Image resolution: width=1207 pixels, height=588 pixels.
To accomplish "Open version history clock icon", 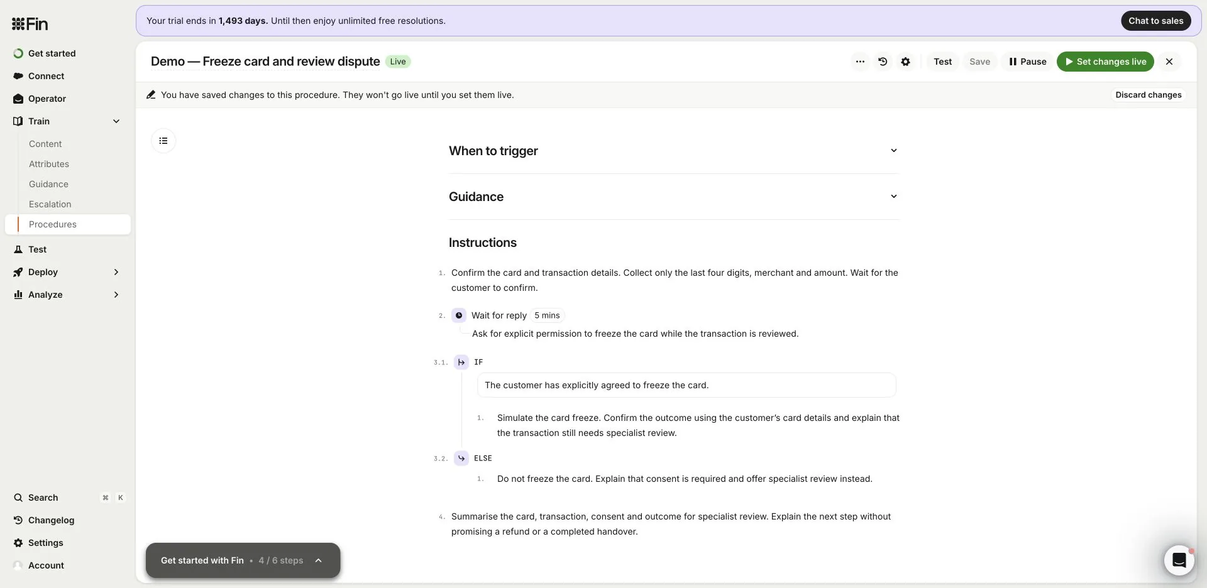I will [x=883, y=62].
